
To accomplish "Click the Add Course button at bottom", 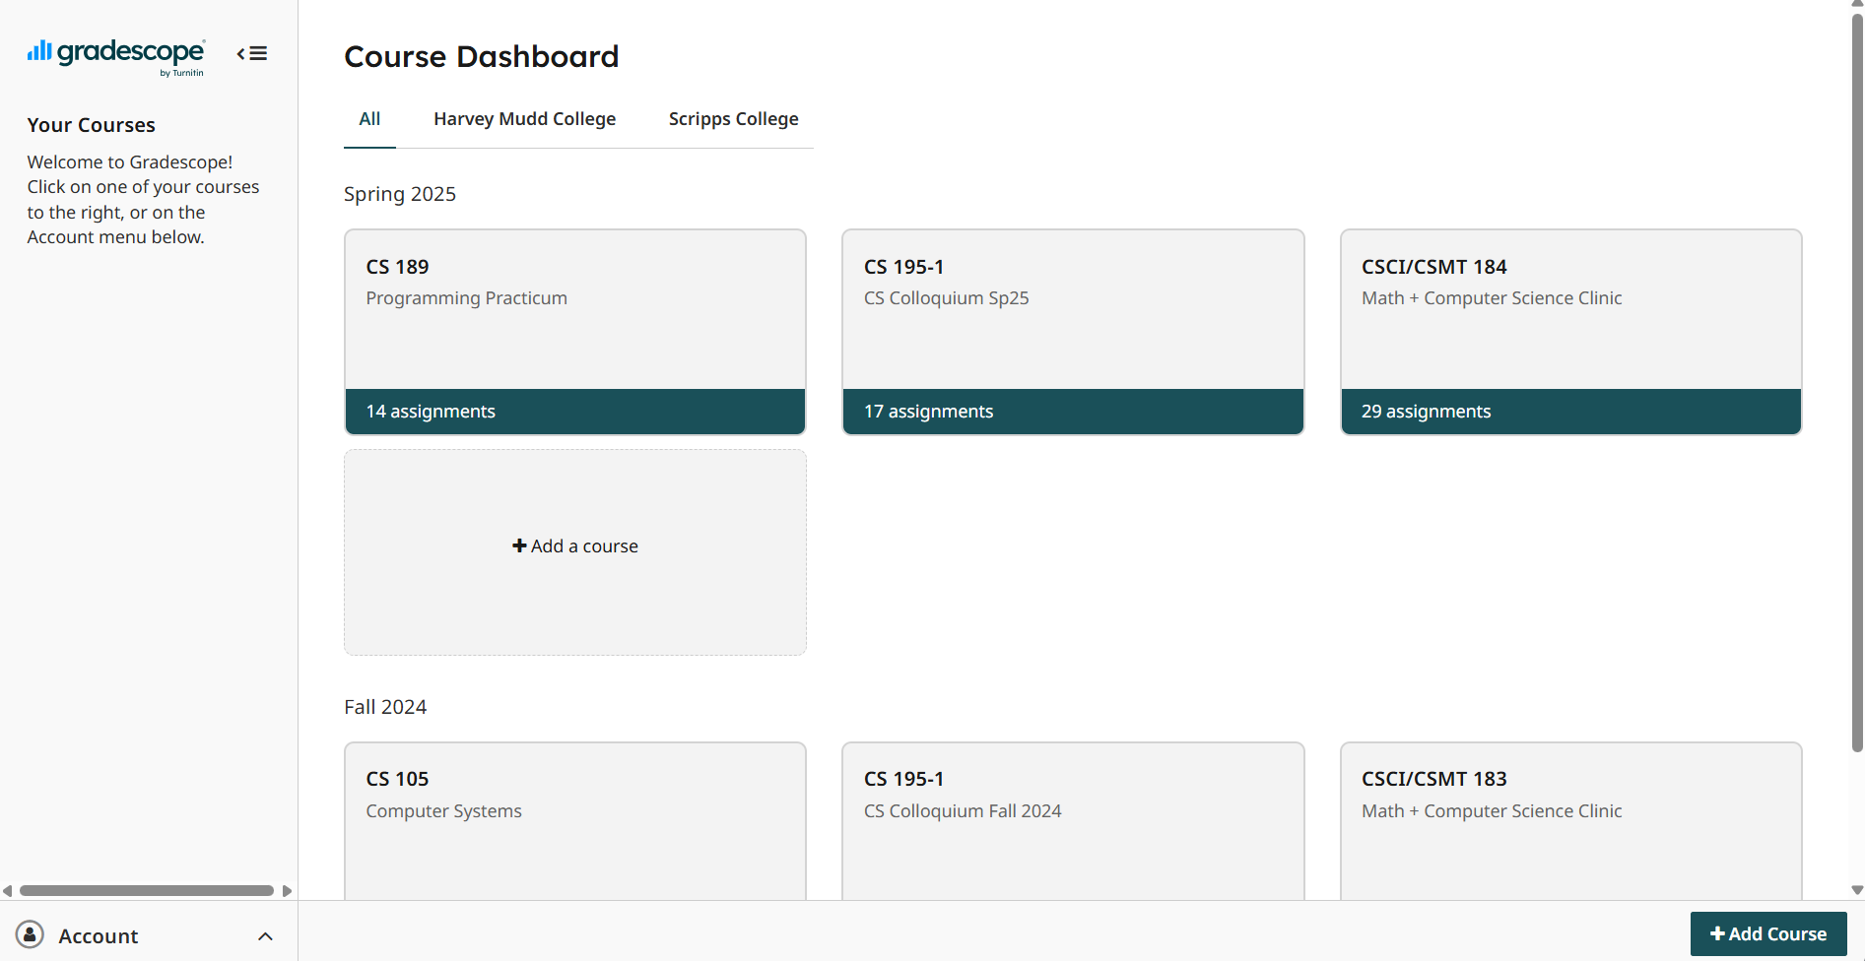I will click(x=1768, y=933).
